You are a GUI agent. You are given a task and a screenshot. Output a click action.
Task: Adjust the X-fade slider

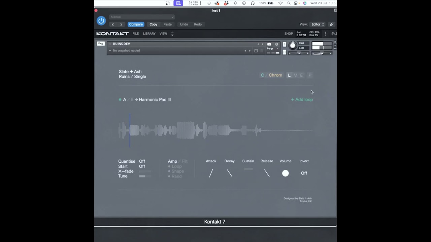pyautogui.click(x=145, y=171)
